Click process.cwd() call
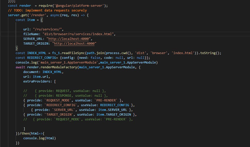The height and width of the screenshot is (147, 250). [x=118, y=53]
